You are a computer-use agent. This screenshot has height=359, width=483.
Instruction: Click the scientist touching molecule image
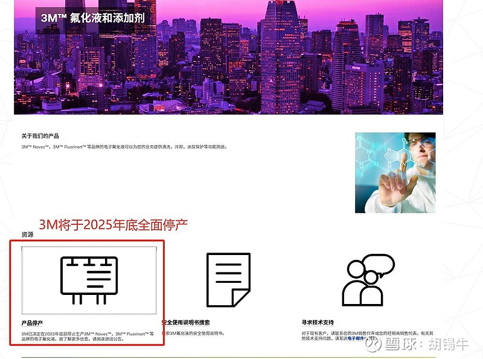pyautogui.click(x=395, y=173)
